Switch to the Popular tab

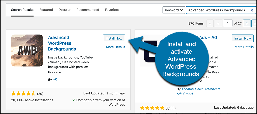(65, 10)
